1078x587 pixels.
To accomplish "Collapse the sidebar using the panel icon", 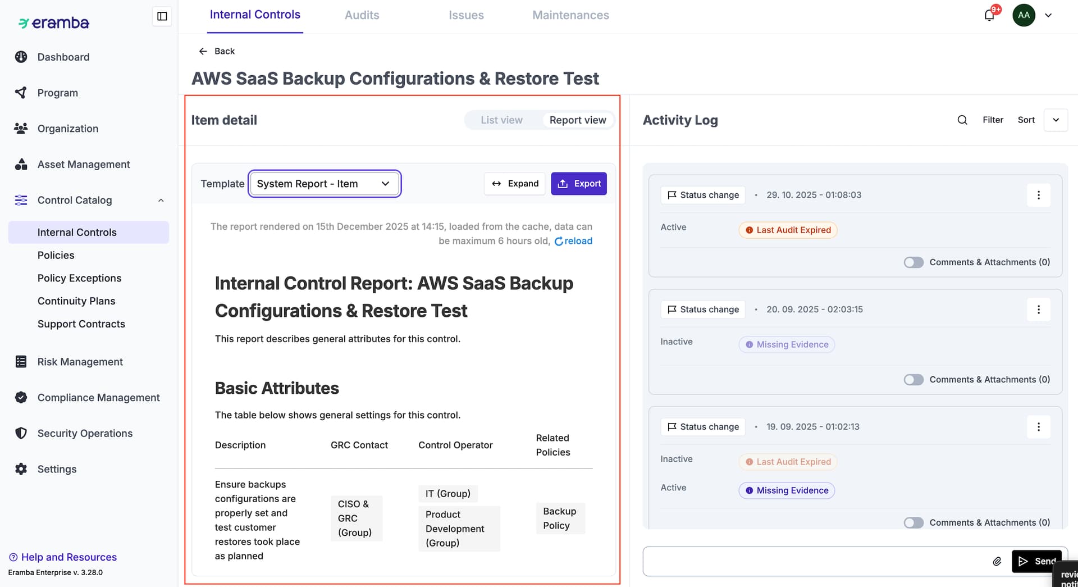I will [x=162, y=16].
